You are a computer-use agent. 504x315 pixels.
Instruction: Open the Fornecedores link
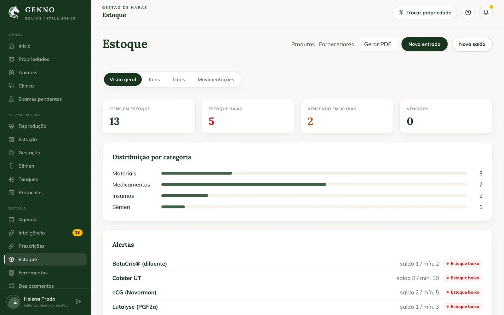[x=336, y=44]
